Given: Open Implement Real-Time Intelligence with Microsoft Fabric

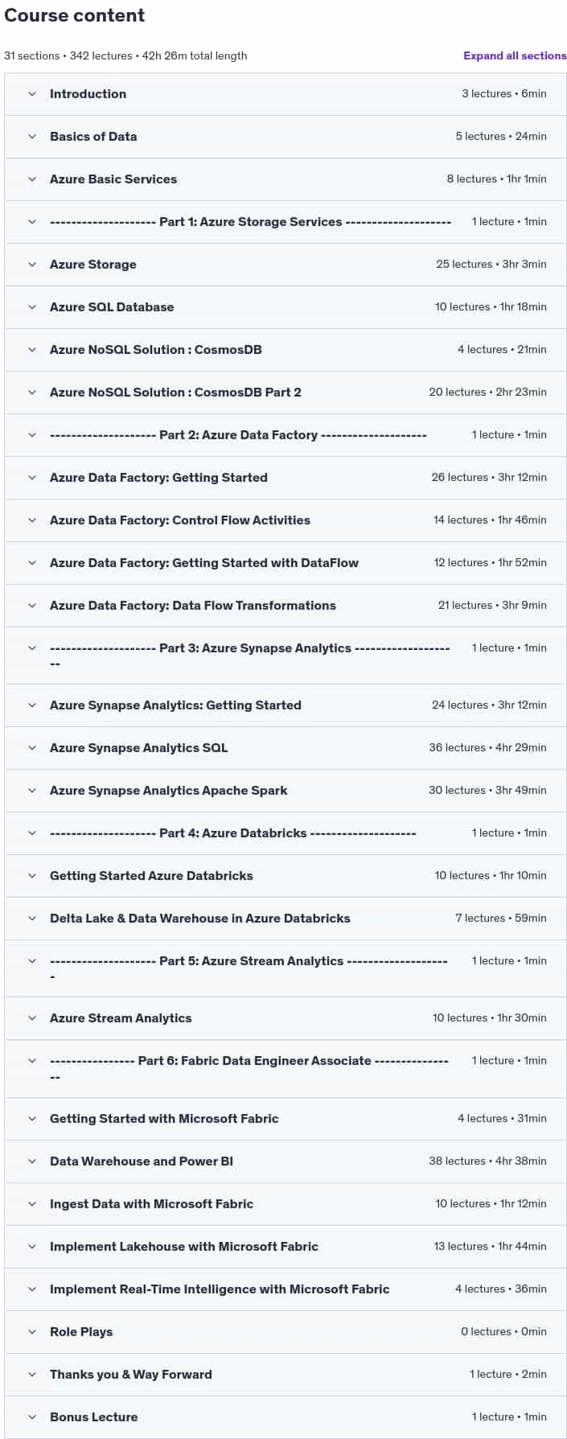Looking at the screenshot, I should click(x=286, y=1289).
